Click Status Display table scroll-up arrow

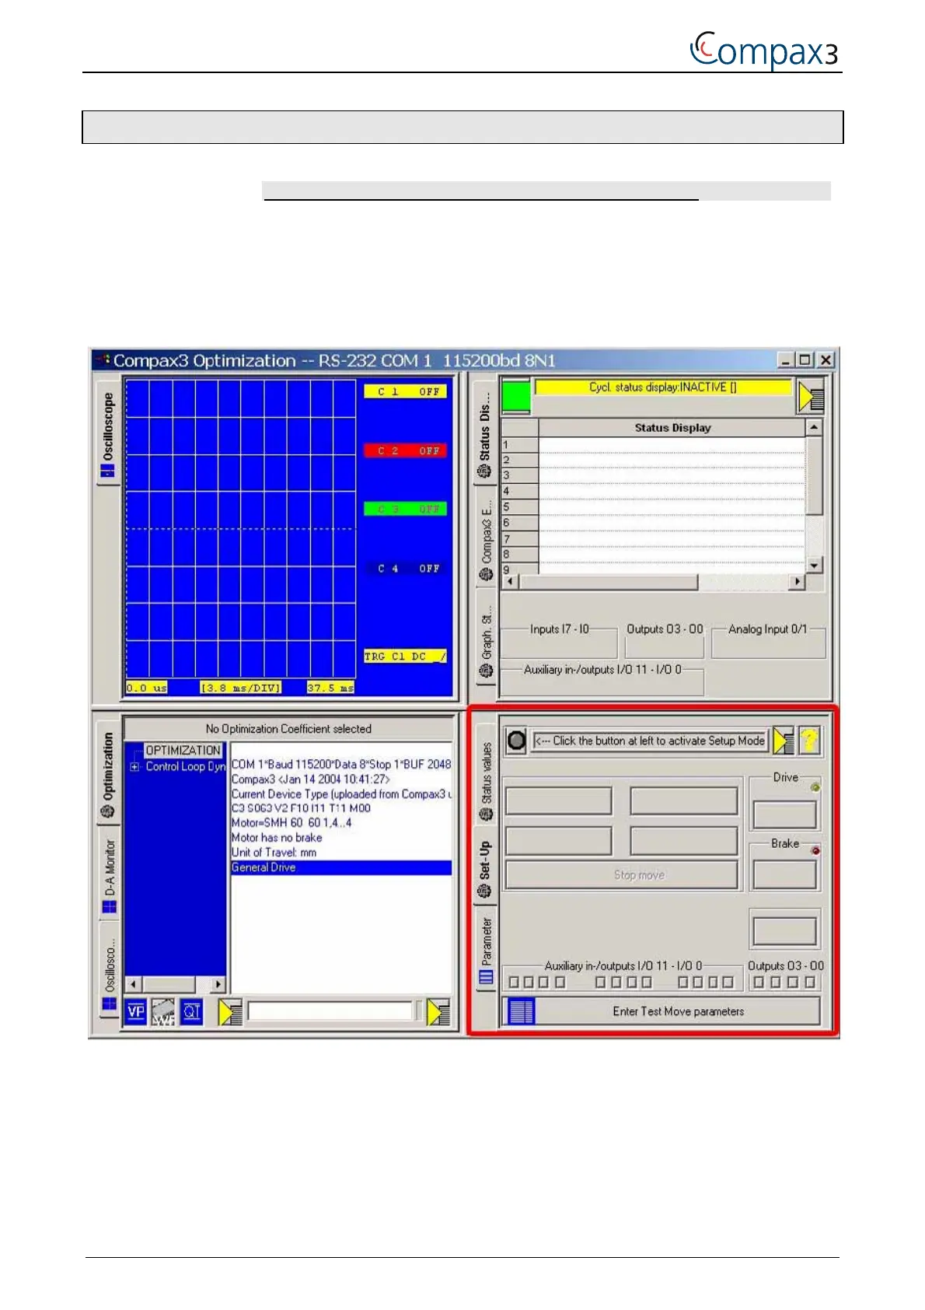point(814,428)
